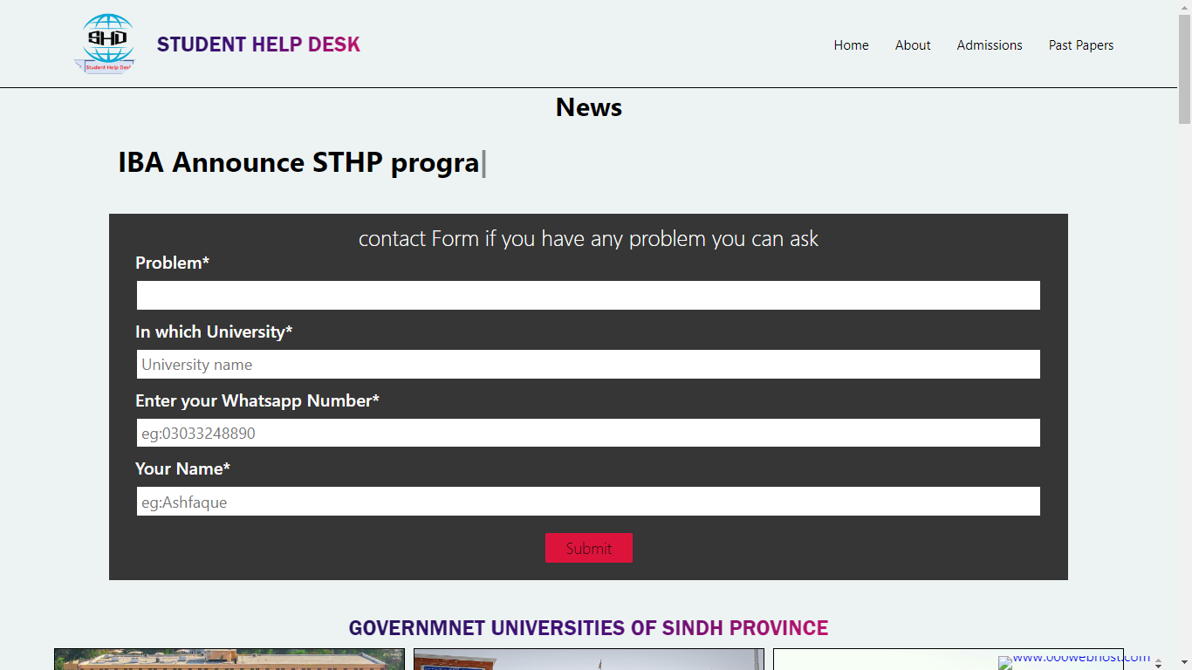Click the STUDENT HELP DESK title text
This screenshot has height=670, width=1192.
point(257,44)
